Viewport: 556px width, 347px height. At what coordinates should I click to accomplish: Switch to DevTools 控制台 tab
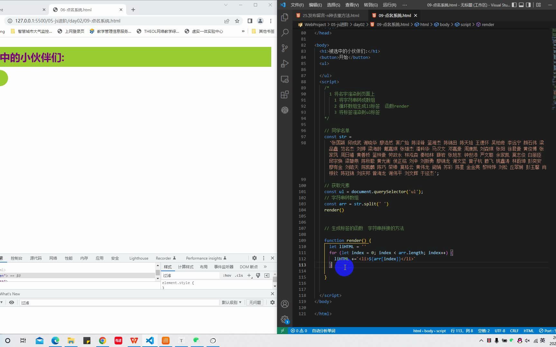(16, 258)
